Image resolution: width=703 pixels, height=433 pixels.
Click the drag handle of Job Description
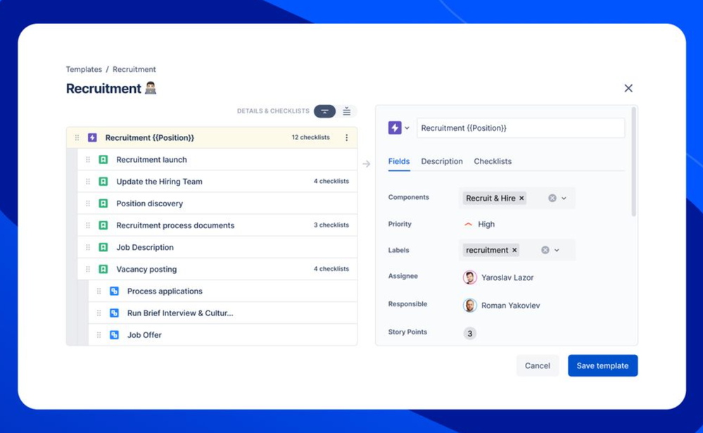(88, 247)
